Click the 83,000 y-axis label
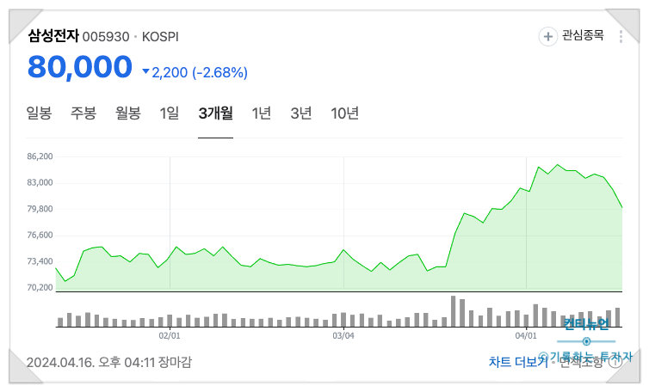This screenshot has width=649, height=392. (x=40, y=182)
